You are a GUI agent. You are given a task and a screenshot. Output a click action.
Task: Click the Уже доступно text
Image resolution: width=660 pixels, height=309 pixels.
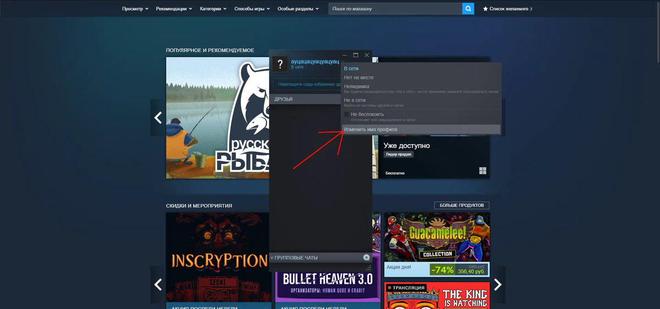pyautogui.click(x=408, y=146)
